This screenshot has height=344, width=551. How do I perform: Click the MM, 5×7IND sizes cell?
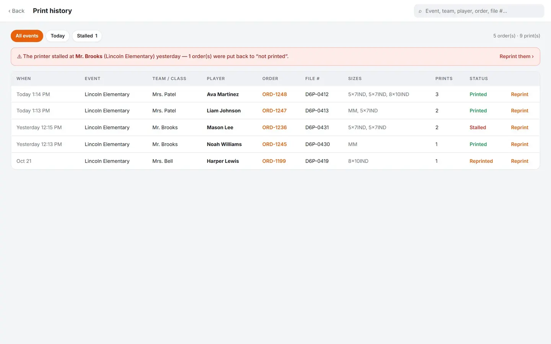[363, 111]
